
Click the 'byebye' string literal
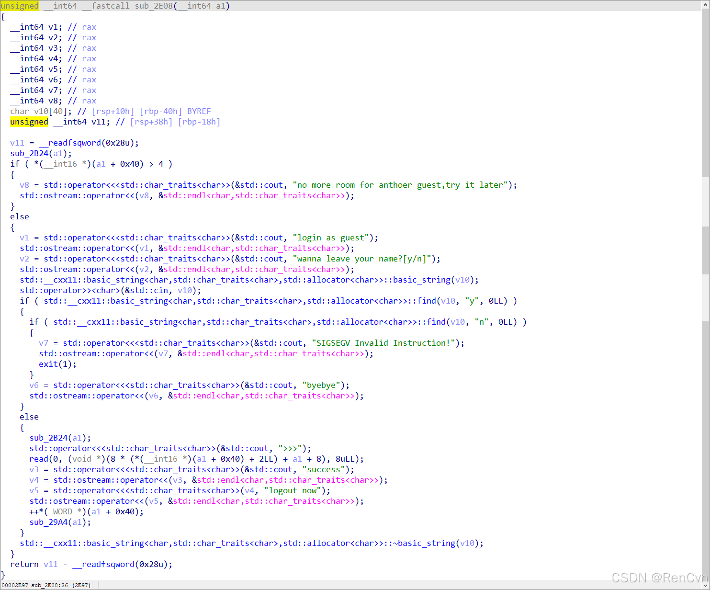tap(321, 385)
